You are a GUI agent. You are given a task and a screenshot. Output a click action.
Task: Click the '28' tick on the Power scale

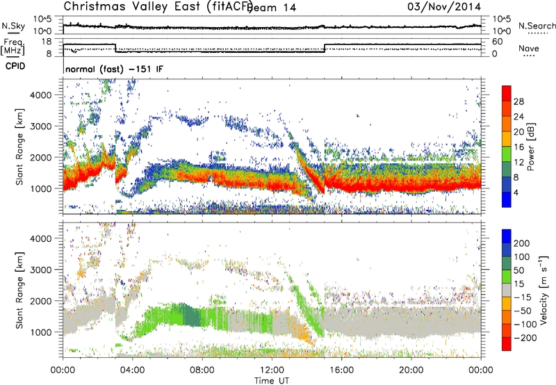[518, 101]
